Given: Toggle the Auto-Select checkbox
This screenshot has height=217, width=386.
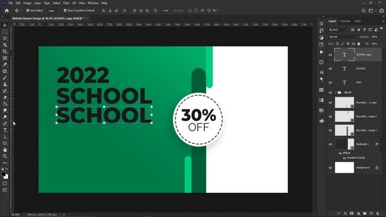Looking at the screenshot, I should click(x=28, y=11).
